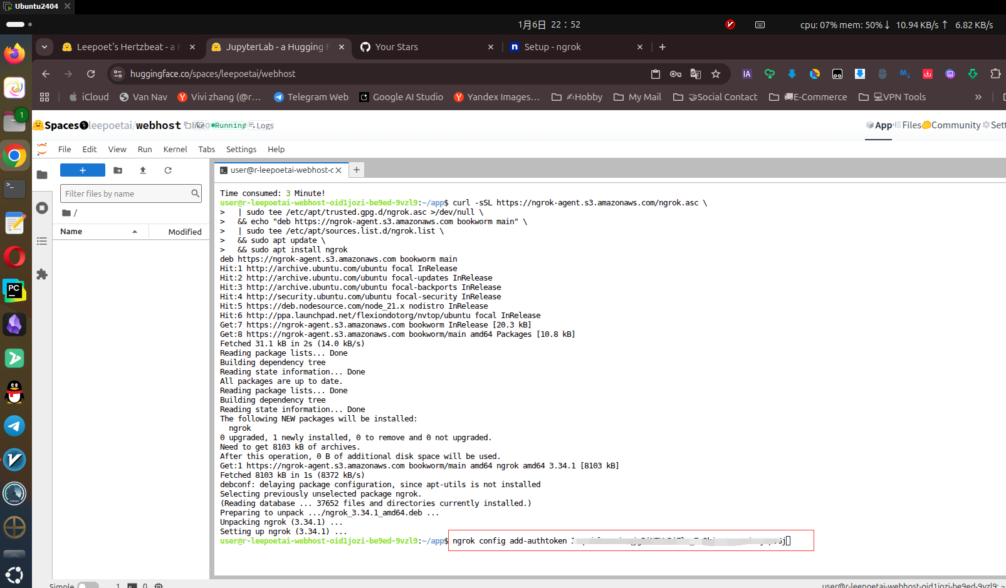Click the upload files icon

tap(143, 170)
